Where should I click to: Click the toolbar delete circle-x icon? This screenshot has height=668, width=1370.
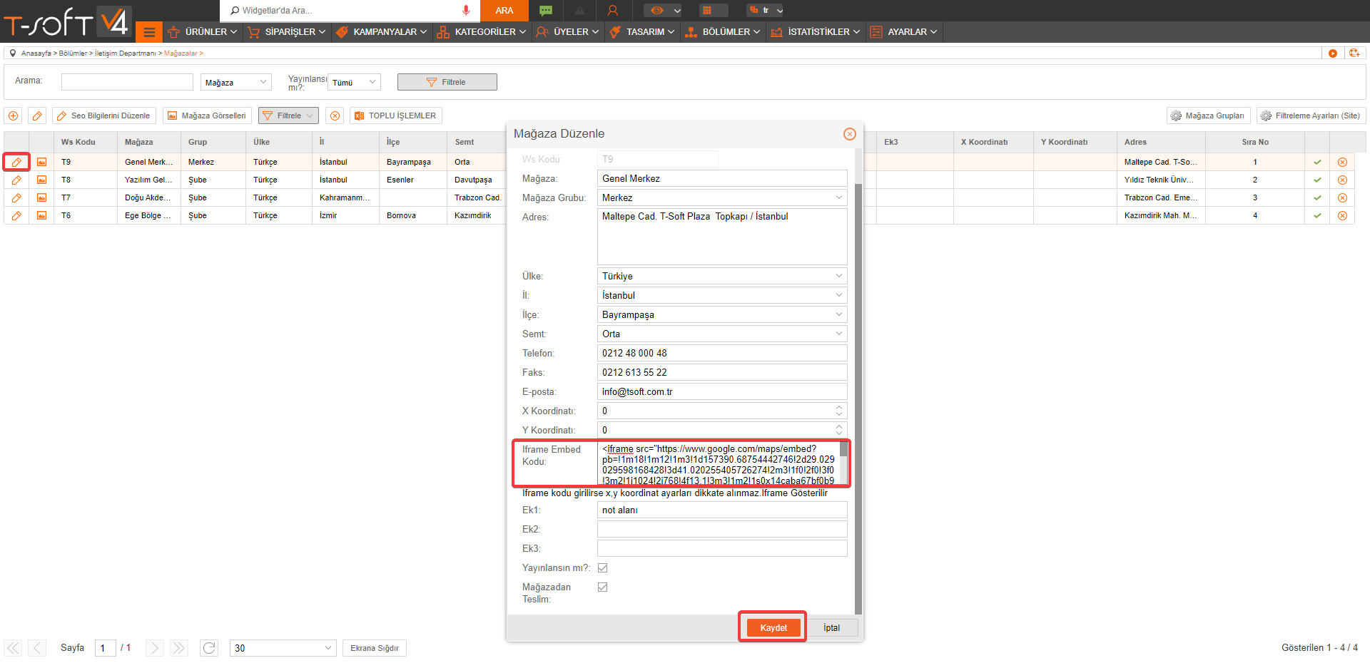click(x=335, y=115)
